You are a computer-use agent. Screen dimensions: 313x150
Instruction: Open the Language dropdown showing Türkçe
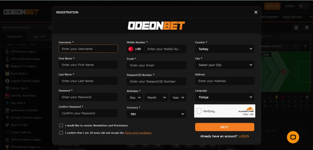point(225,97)
